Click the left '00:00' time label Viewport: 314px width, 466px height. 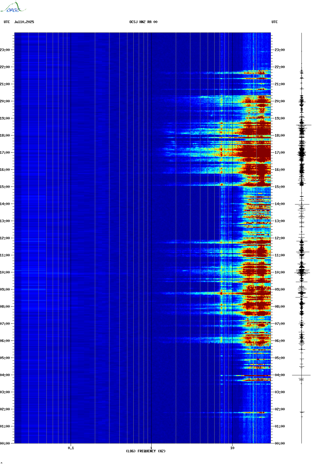[5, 443]
